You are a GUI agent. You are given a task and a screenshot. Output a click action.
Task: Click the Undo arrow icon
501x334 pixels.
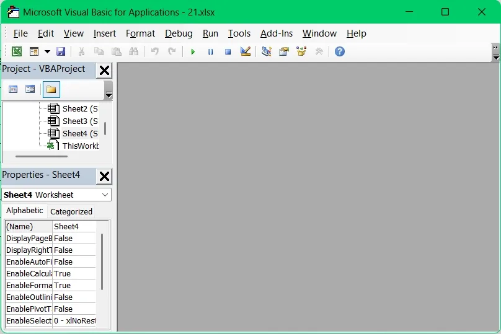[154, 51]
